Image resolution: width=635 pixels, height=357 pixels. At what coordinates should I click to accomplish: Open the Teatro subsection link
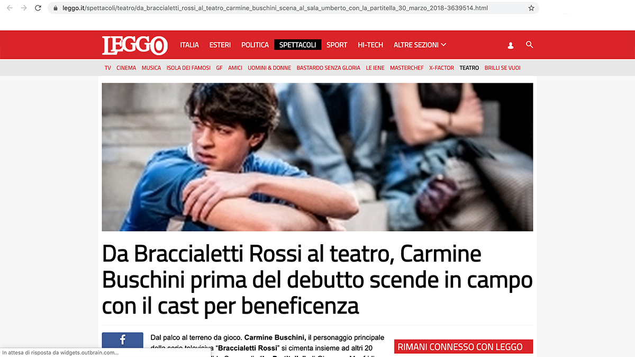pos(469,68)
